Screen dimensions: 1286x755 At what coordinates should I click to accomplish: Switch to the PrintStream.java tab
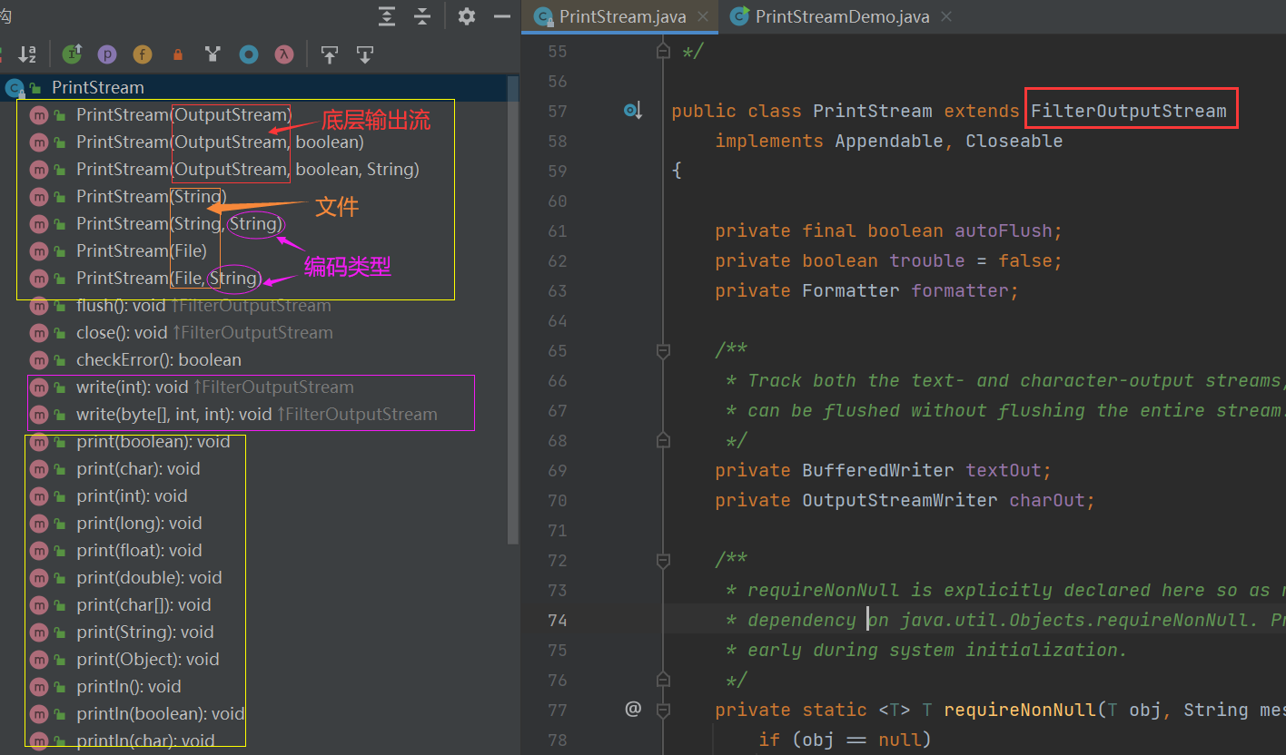point(619,16)
